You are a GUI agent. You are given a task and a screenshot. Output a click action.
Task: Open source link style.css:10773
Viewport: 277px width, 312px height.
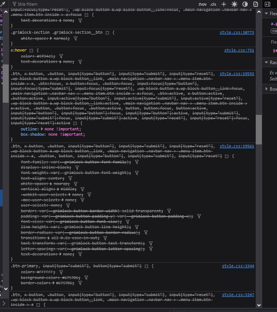(237, 33)
